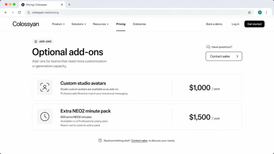Click the Get started button
This screenshot has height=154, width=274.
tap(254, 24)
